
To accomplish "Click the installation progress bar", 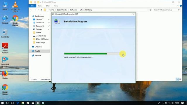I will click(93, 54).
